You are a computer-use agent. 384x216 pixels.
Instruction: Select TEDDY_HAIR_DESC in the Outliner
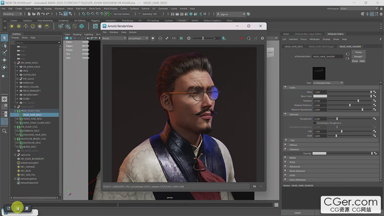(x=33, y=119)
